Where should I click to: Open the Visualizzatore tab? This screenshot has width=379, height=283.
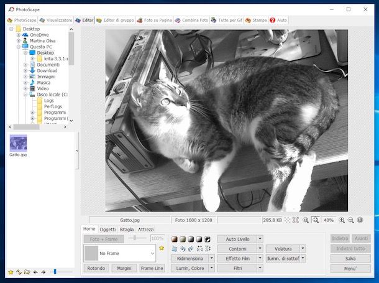[56, 21]
